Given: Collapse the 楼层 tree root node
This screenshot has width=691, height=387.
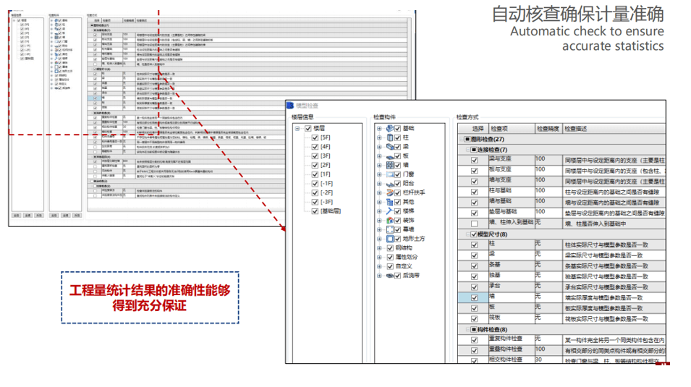Looking at the screenshot, I should click(297, 129).
